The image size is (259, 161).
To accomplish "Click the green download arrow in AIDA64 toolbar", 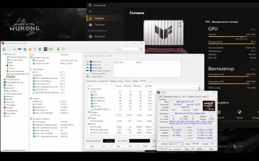I will [x=58, y=49].
